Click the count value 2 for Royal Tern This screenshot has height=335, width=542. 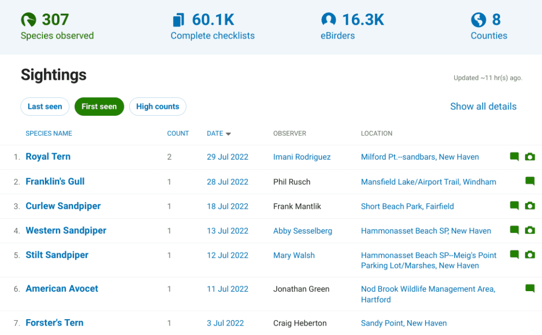pos(169,157)
